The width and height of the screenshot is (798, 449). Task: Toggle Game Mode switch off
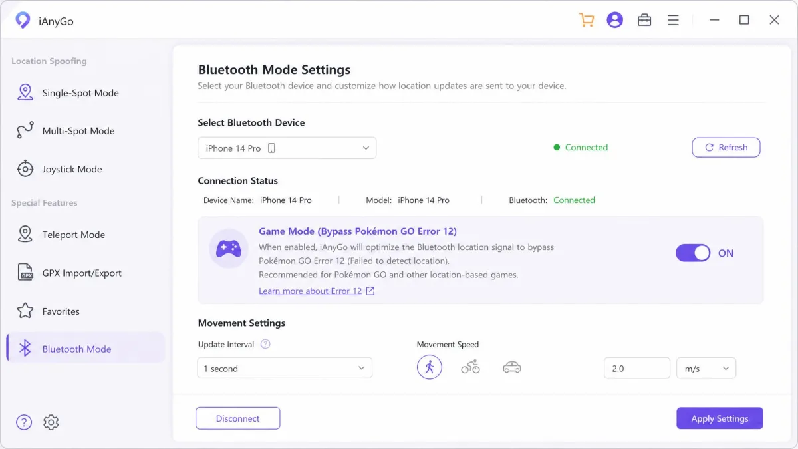[x=693, y=253]
